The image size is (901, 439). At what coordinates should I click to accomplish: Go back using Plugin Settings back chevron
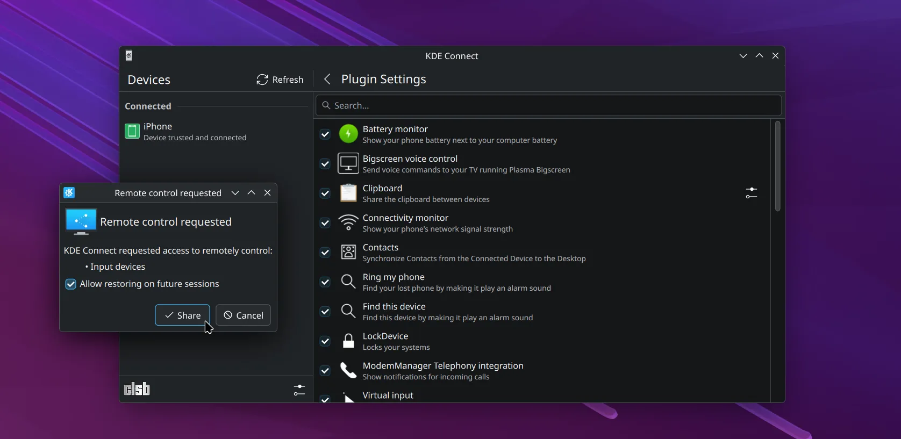pos(327,80)
